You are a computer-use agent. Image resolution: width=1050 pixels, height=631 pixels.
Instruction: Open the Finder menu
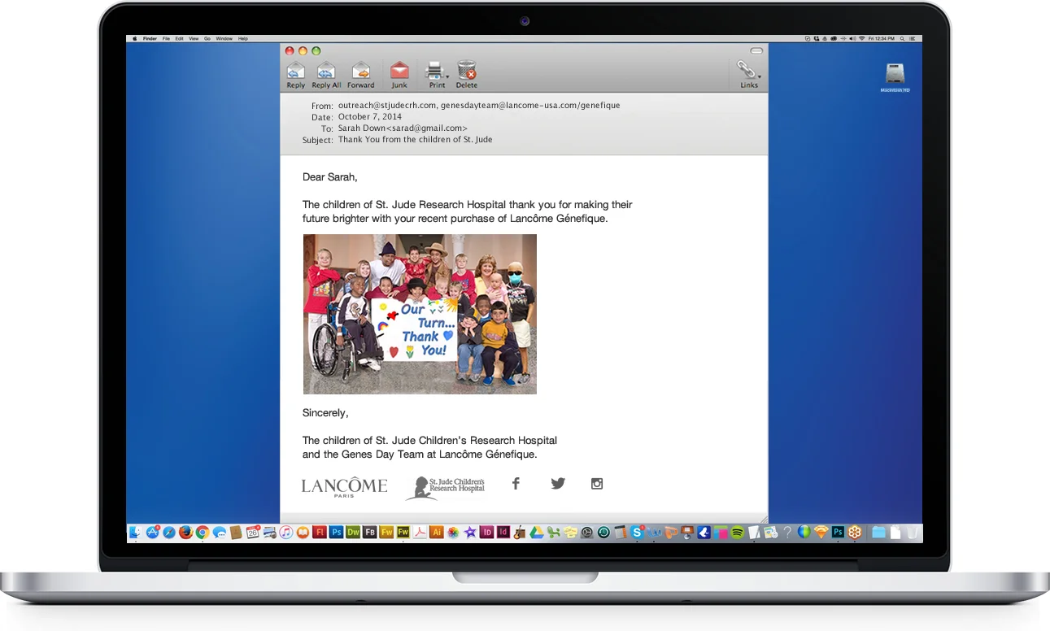[150, 38]
